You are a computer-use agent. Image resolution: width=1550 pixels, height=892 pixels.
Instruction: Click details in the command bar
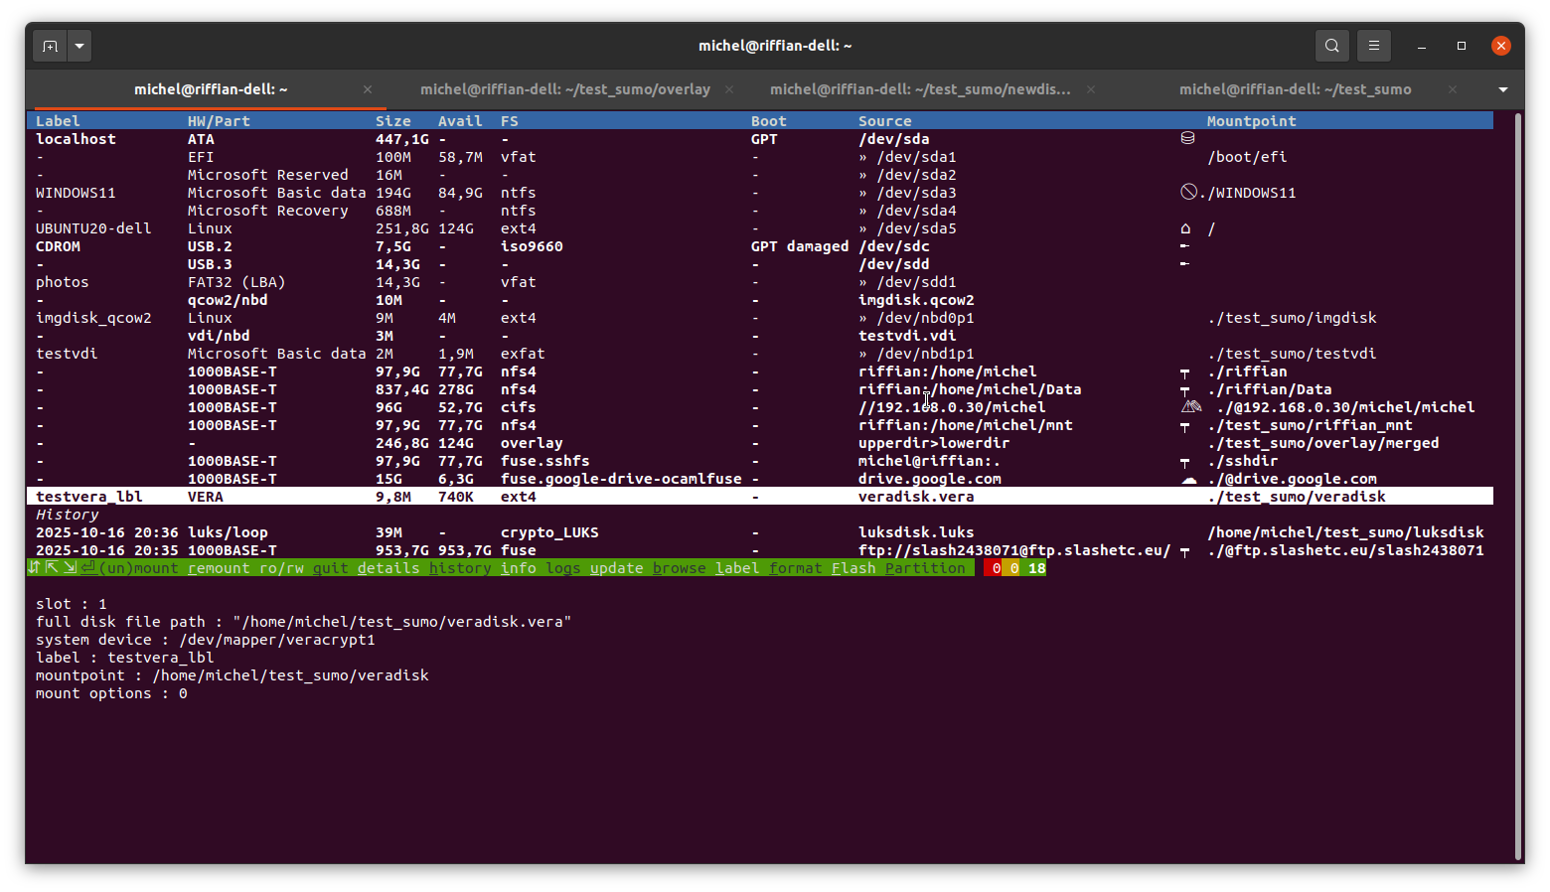388,568
